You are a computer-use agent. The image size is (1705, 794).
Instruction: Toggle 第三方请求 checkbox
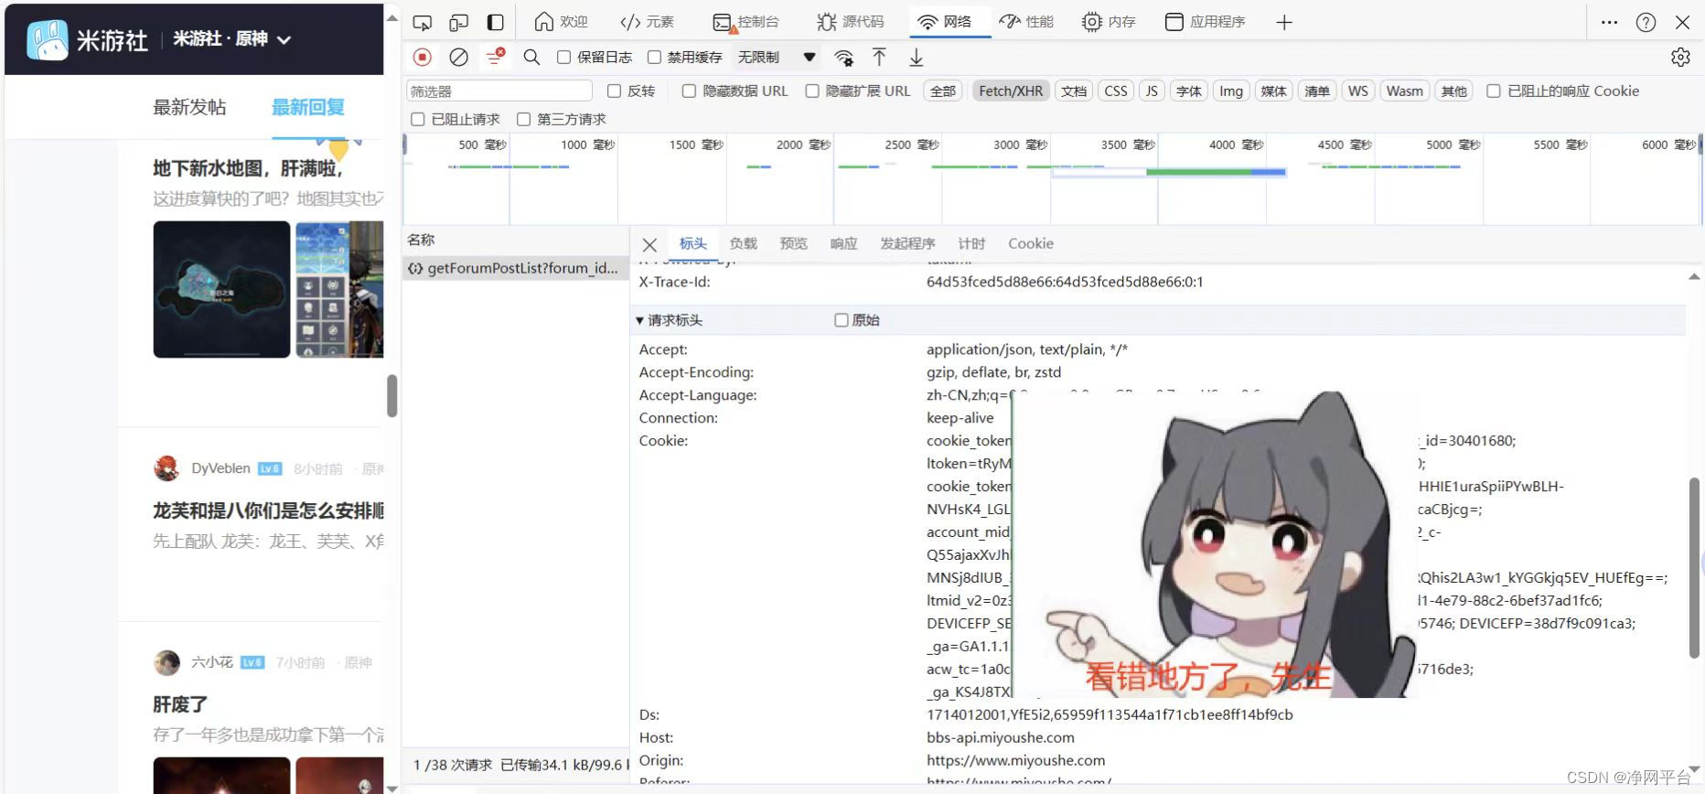[x=523, y=120]
